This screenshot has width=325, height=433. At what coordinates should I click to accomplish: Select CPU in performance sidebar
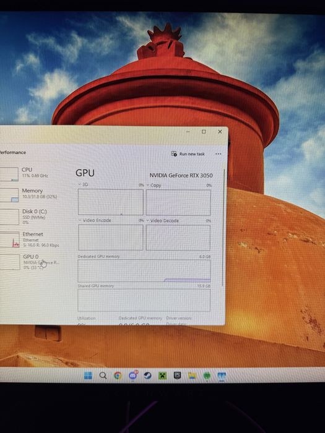[29, 173]
